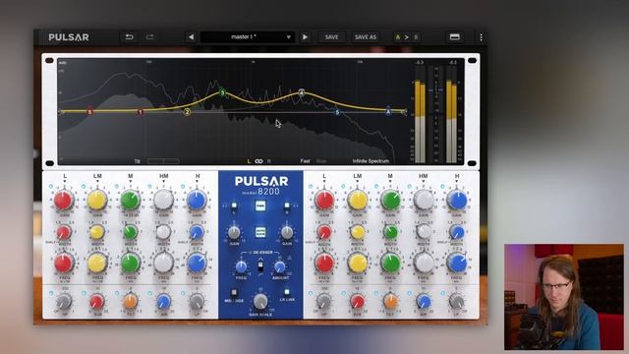
Task: Toggle left channel HM band enable LED
Action: [x=149, y=187]
